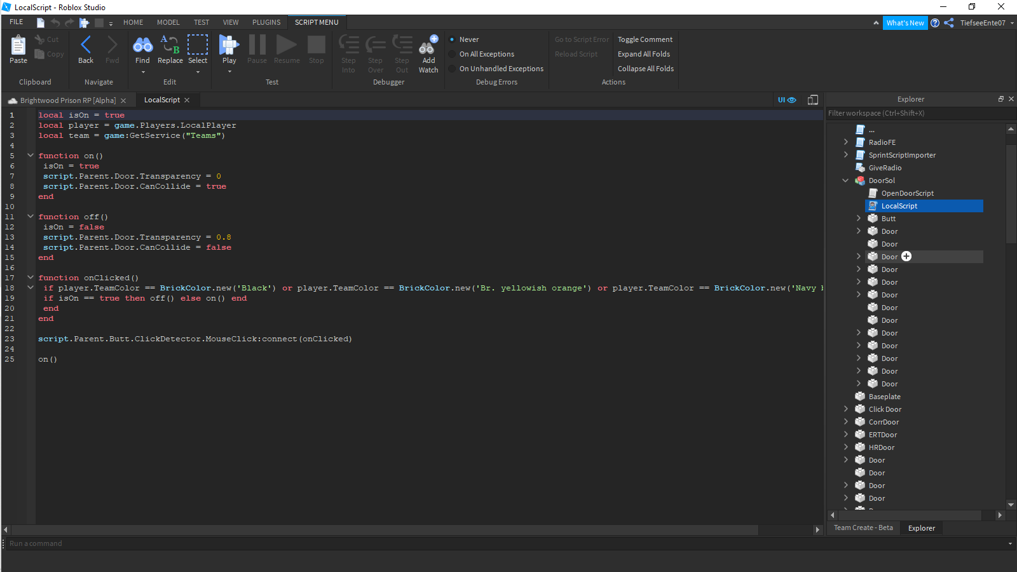Expand the SprintScriptImporter node
This screenshot has height=572, width=1017.
(x=845, y=154)
